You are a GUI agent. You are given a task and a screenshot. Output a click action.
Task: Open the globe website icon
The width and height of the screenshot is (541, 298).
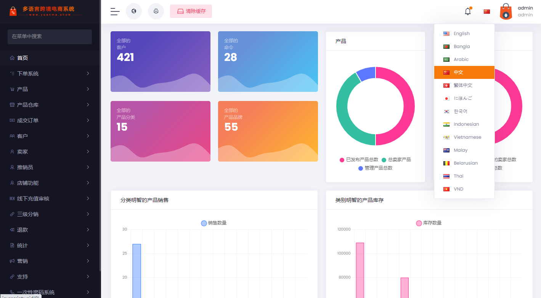point(134,11)
